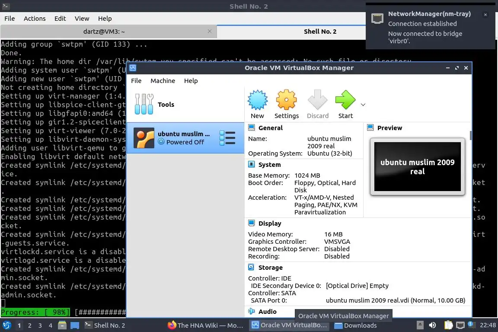Image resolution: width=498 pixels, height=332 pixels.
Task: Click the New virtual machine icon
Action: (x=257, y=100)
